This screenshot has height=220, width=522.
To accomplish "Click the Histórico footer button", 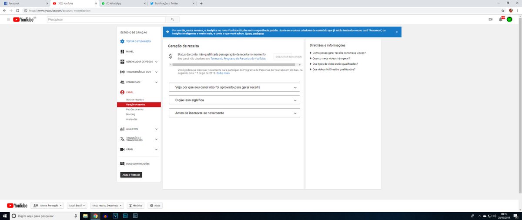I will pos(136,205).
